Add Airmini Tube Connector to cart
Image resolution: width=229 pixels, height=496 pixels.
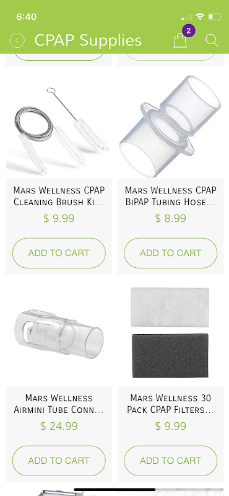[59, 461]
